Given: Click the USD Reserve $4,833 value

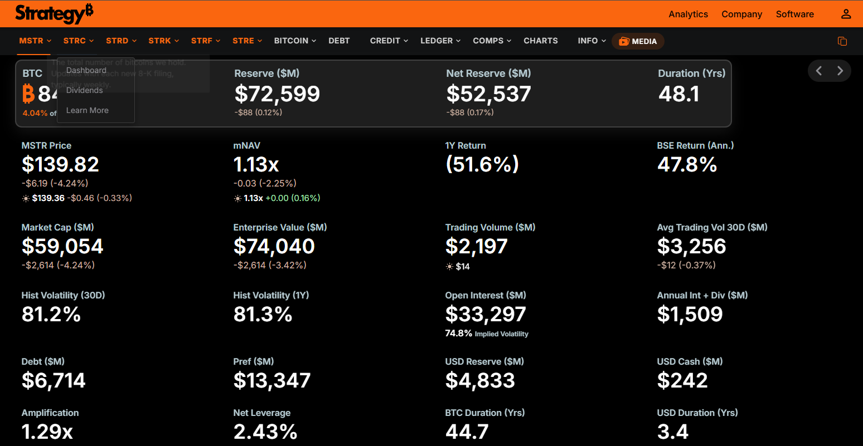Looking at the screenshot, I should [480, 380].
